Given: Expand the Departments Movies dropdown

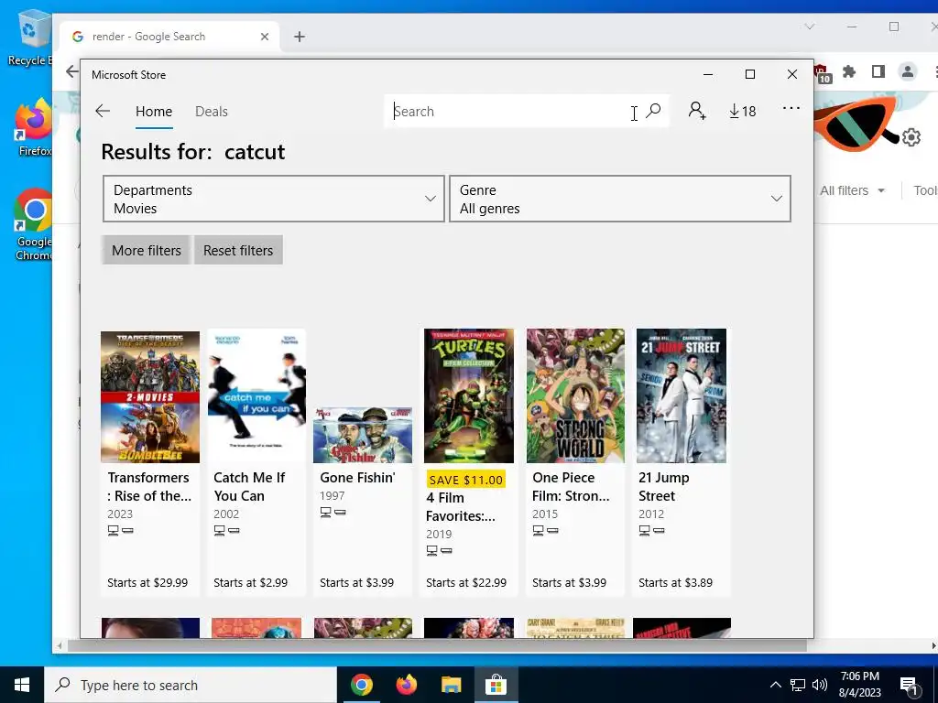Looking at the screenshot, I should coord(273,199).
